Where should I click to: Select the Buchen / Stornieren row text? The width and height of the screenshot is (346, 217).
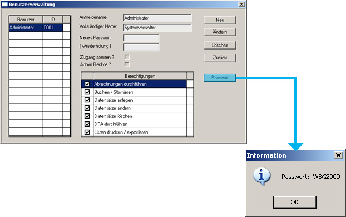(114, 92)
